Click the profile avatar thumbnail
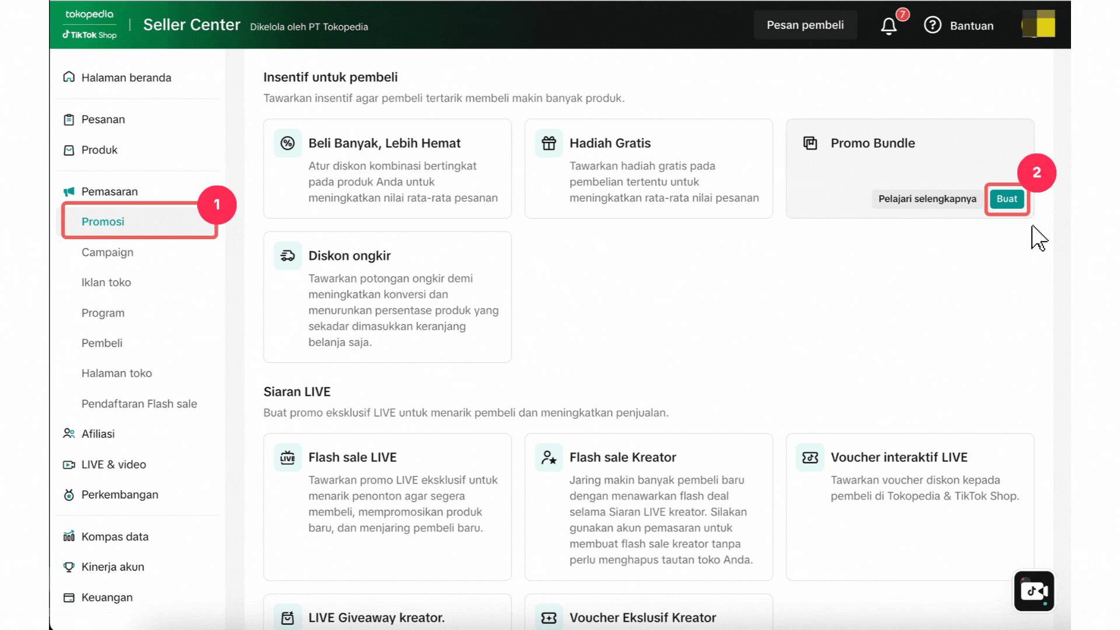Screen dimensions: 1120x630 click(1039, 24)
